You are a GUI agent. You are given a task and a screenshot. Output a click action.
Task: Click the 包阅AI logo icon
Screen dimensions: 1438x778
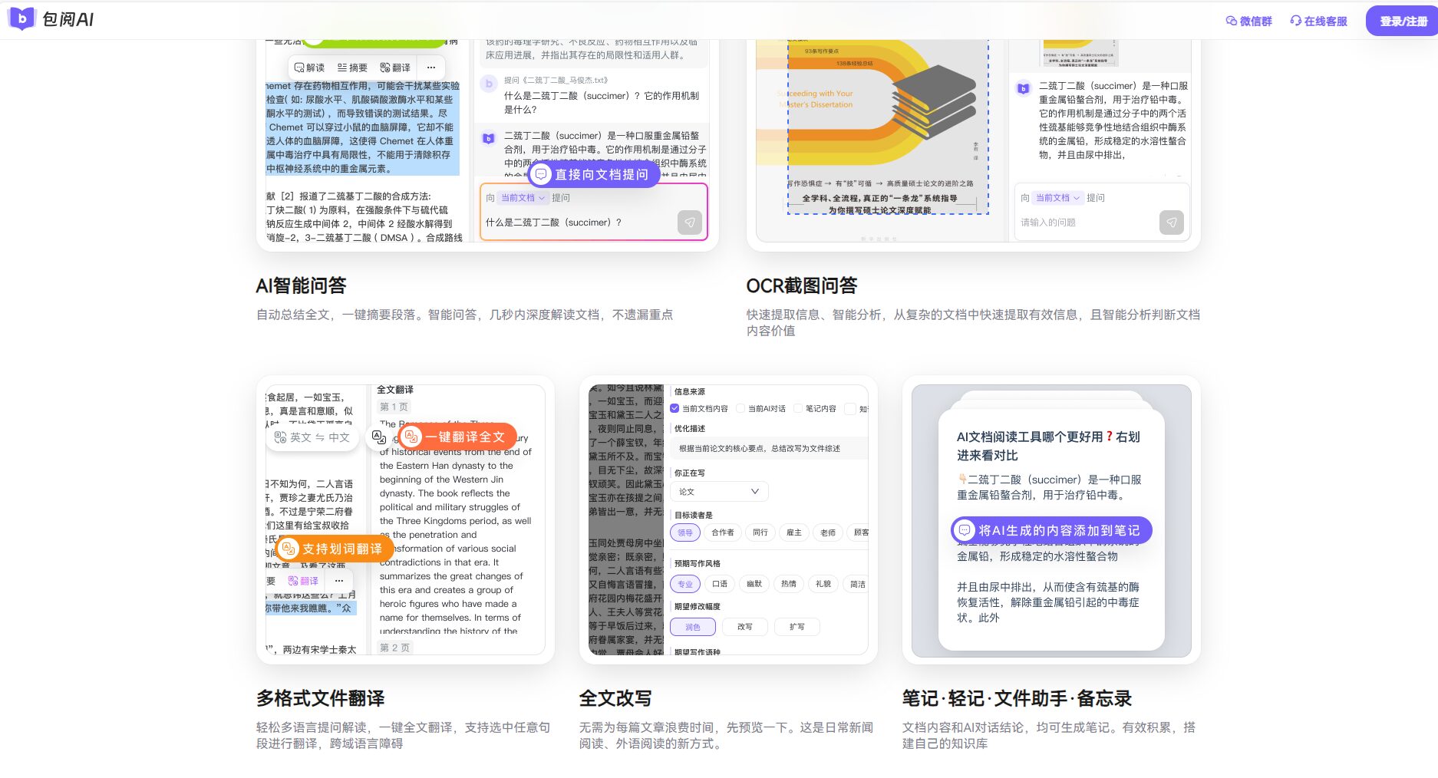point(21,18)
